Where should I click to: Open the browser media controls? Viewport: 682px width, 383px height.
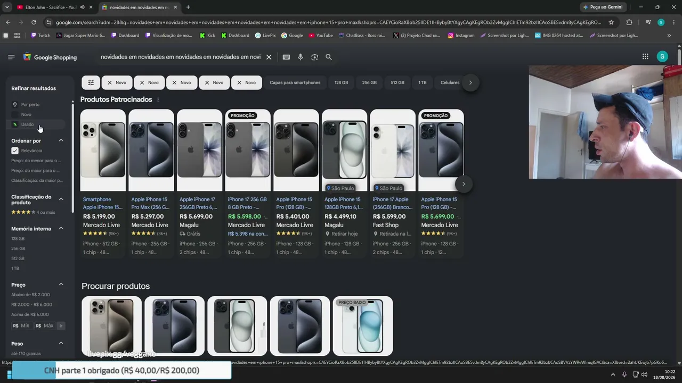(x=648, y=22)
